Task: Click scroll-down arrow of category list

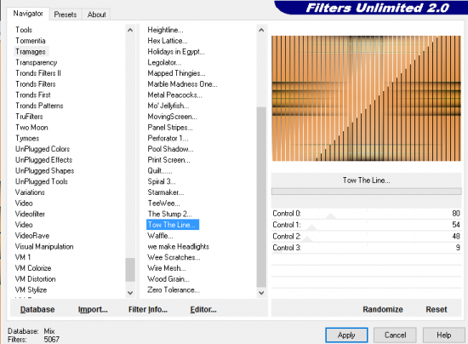Action: (x=130, y=293)
